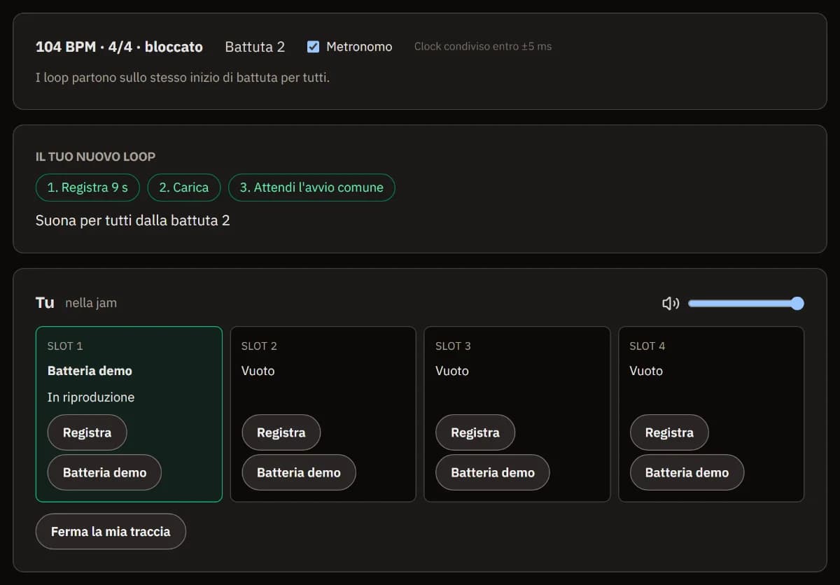
Task: Click the 'I loop partono sullo stesso inizio' sentence
Action: coord(183,77)
